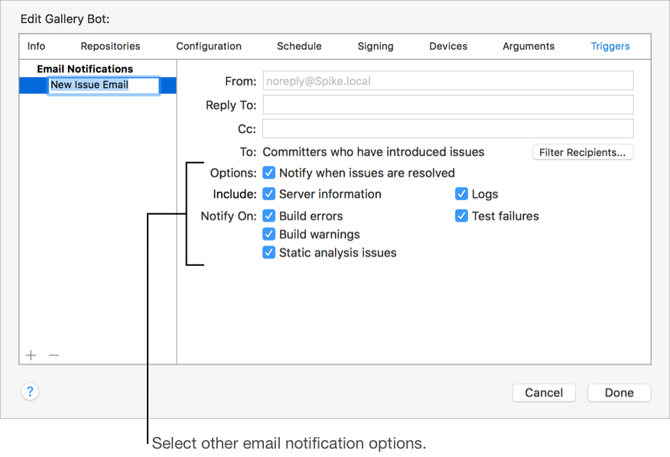Disable the Logs checkbox

click(x=462, y=194)
